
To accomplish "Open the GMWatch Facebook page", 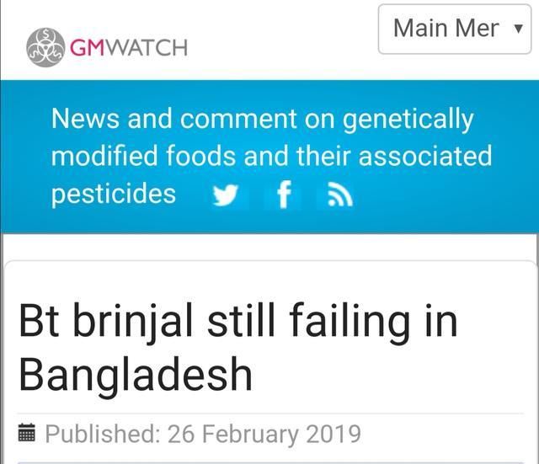I will coord(284,195).
